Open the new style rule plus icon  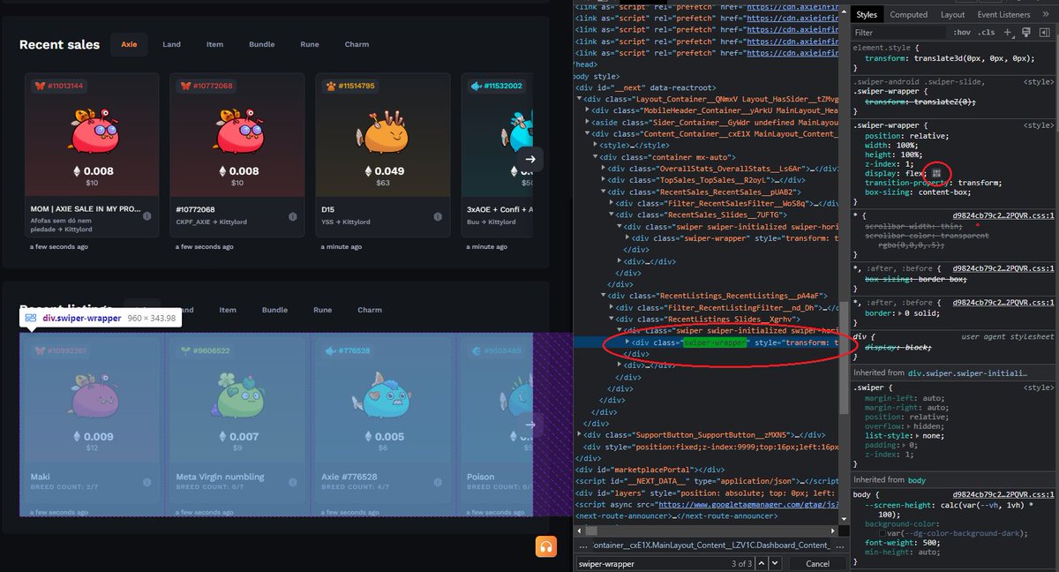click(x=1008, y=32)
